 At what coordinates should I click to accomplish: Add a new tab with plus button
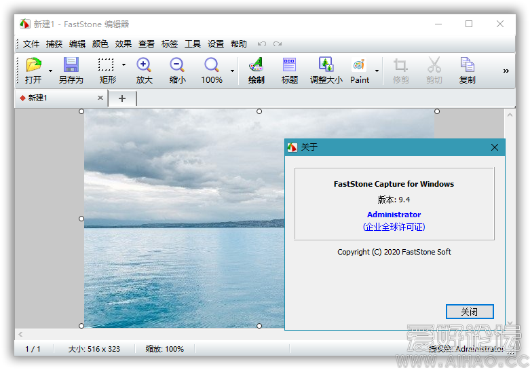[x=122, y=98]
